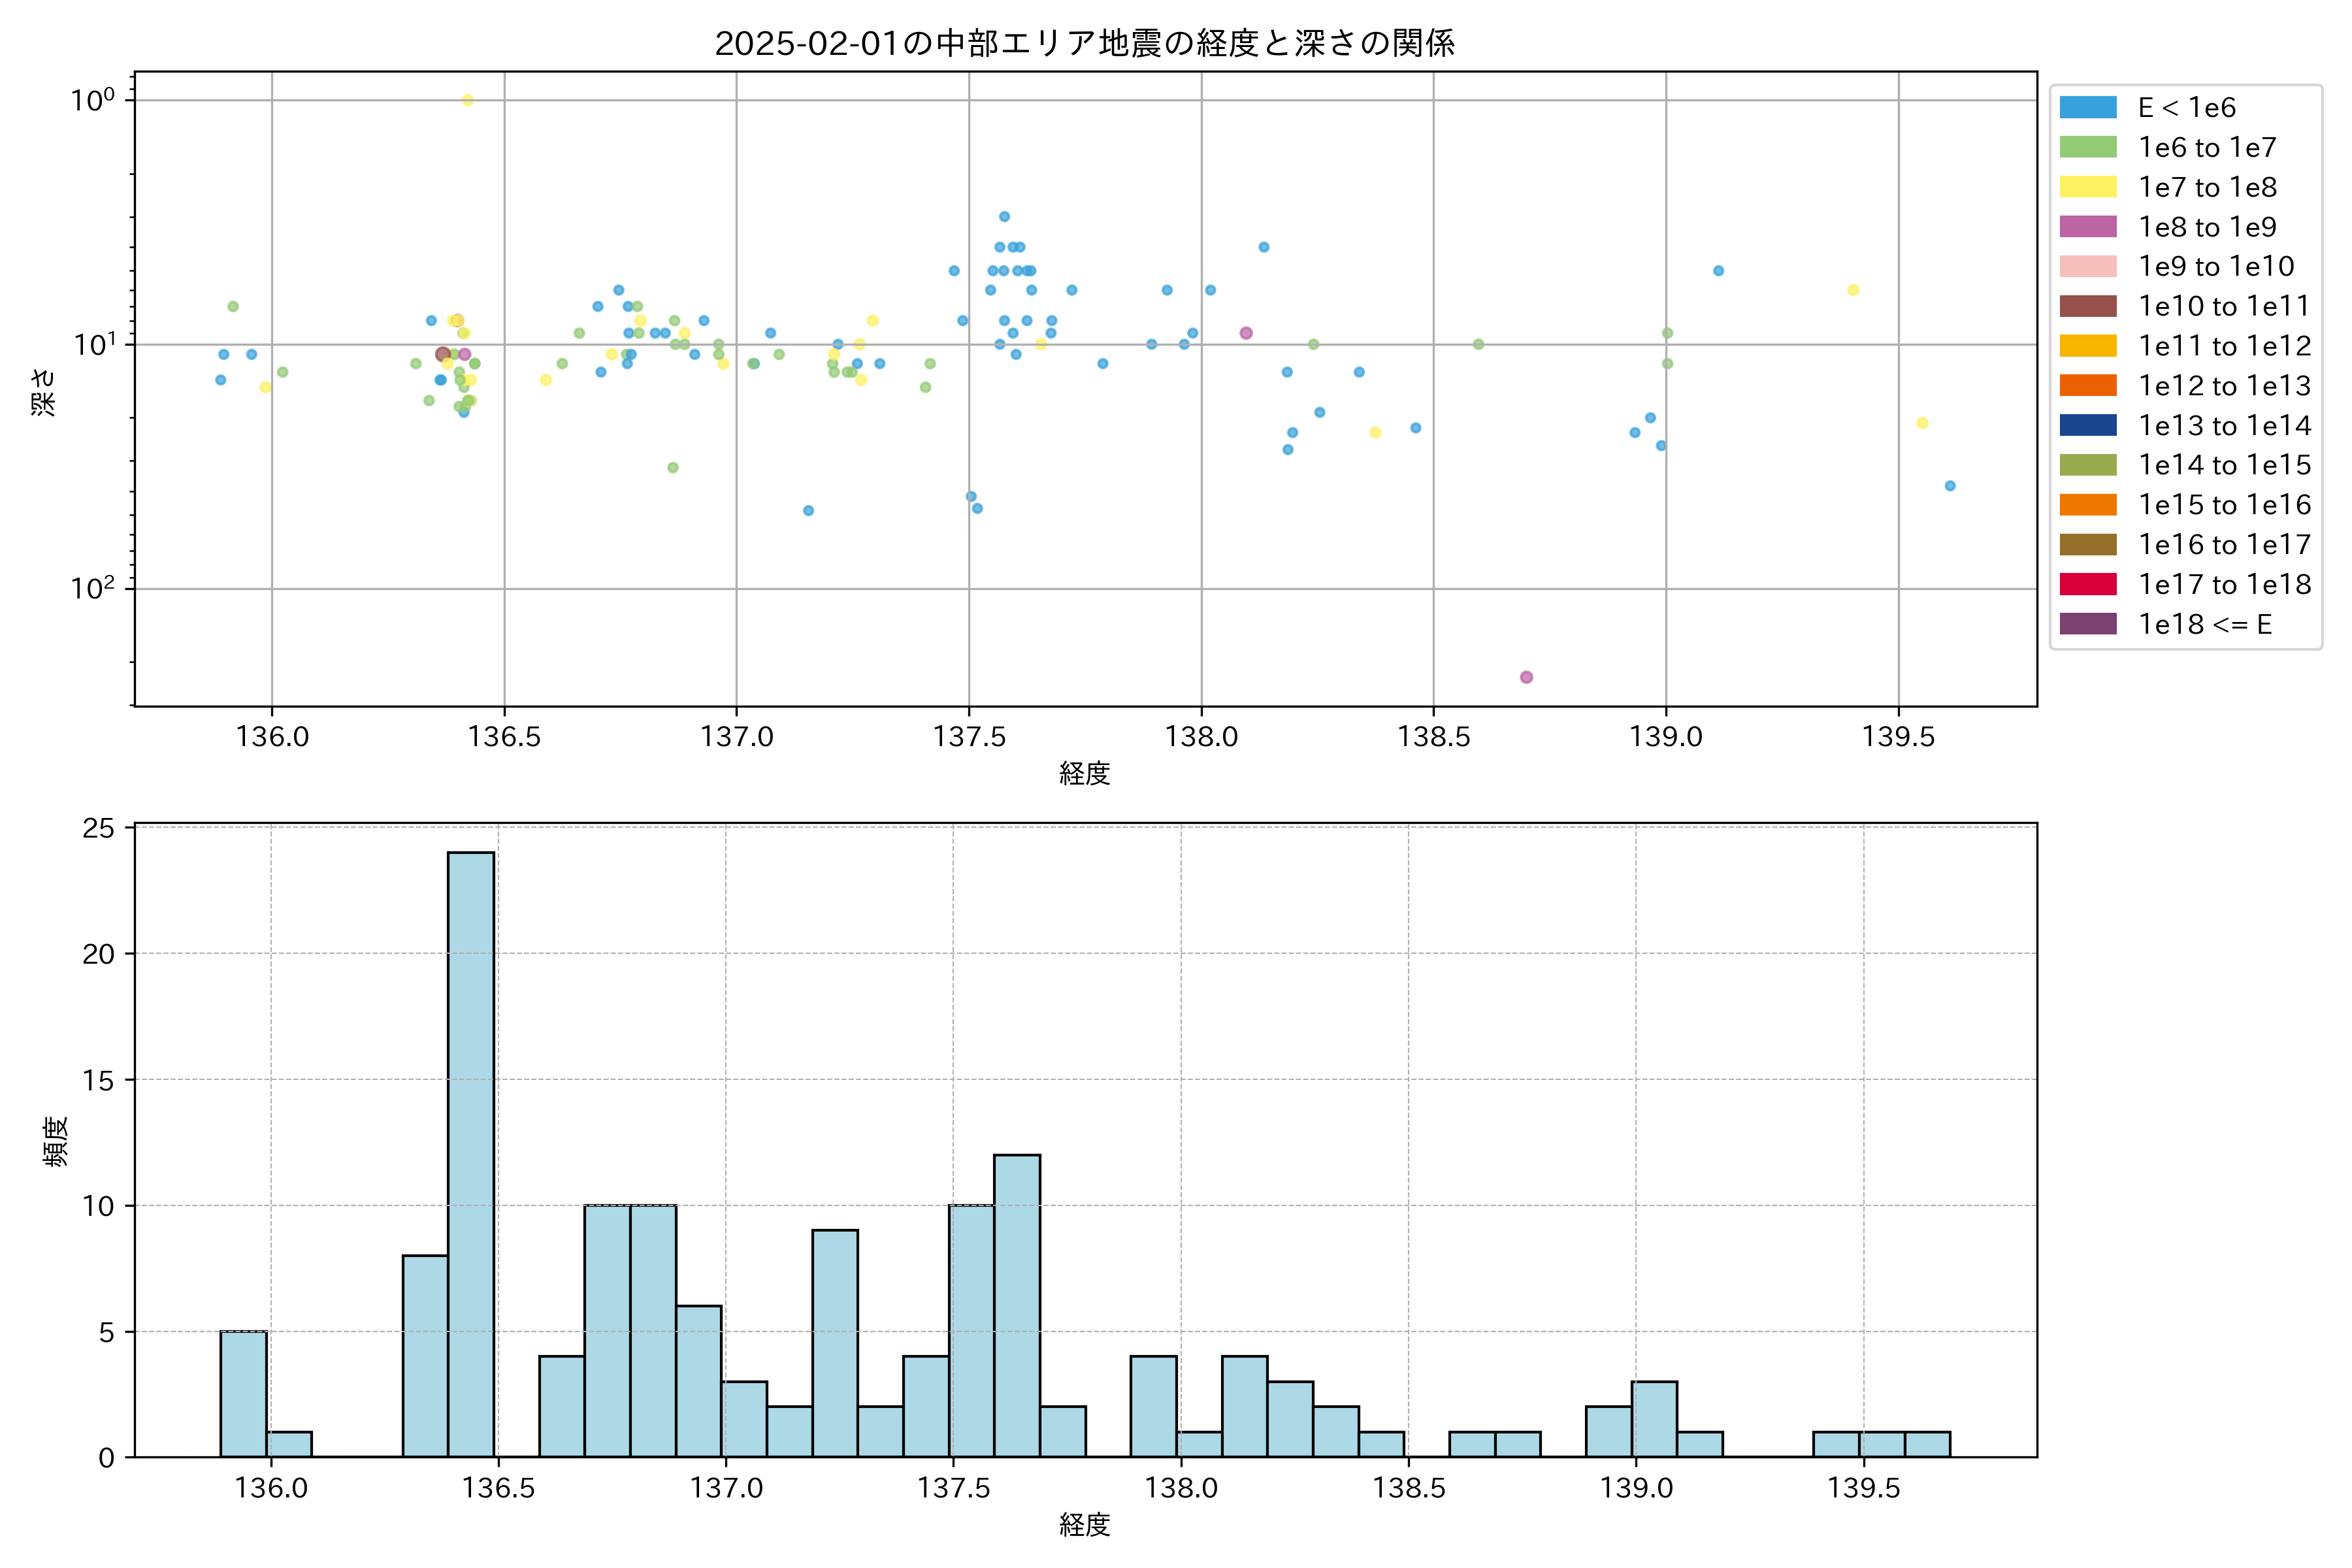
Task: Click the navy 1e13 to 1e14 legend swatch
Action: pos(2088,425)
